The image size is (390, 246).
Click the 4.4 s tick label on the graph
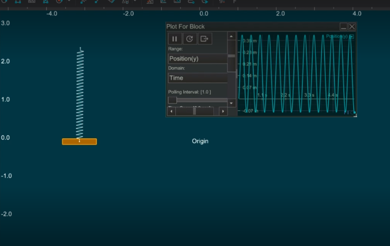point(333,95)
